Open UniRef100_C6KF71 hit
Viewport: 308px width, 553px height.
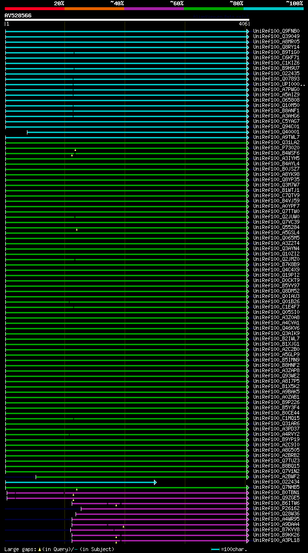click(276, 57)
